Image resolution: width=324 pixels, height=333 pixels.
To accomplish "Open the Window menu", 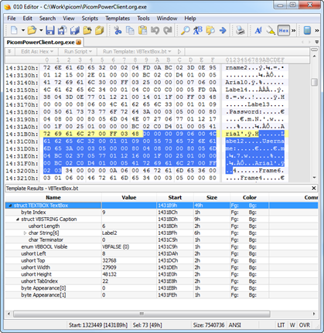I will (167, 19).
